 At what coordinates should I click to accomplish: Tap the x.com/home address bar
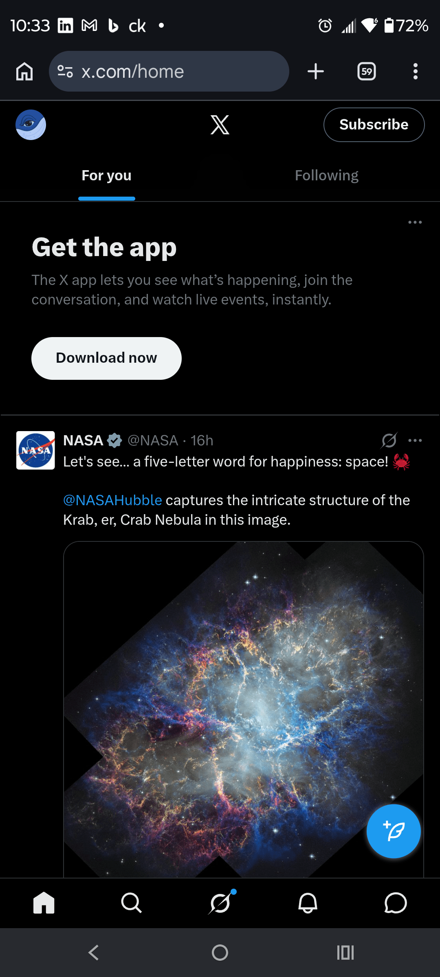click(x=169, y=72)
